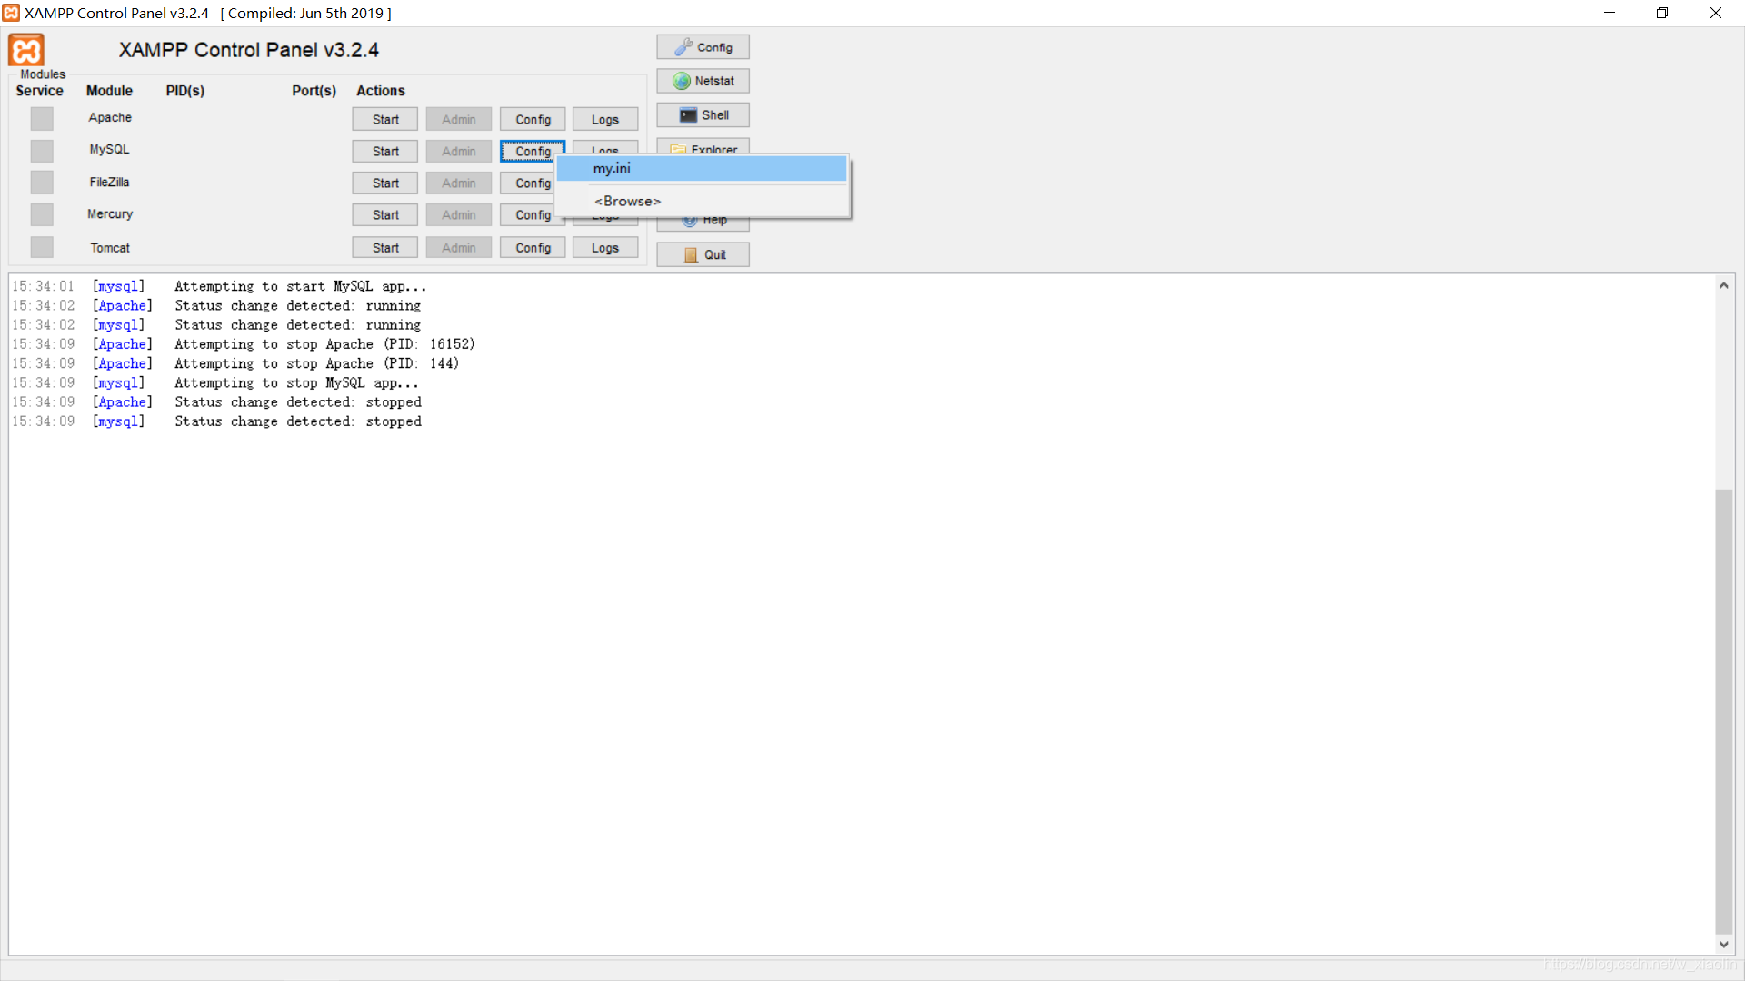Screen dimensions: 1745x981
Task: Open the main Config wrench button
Action: tap(703, 47)
